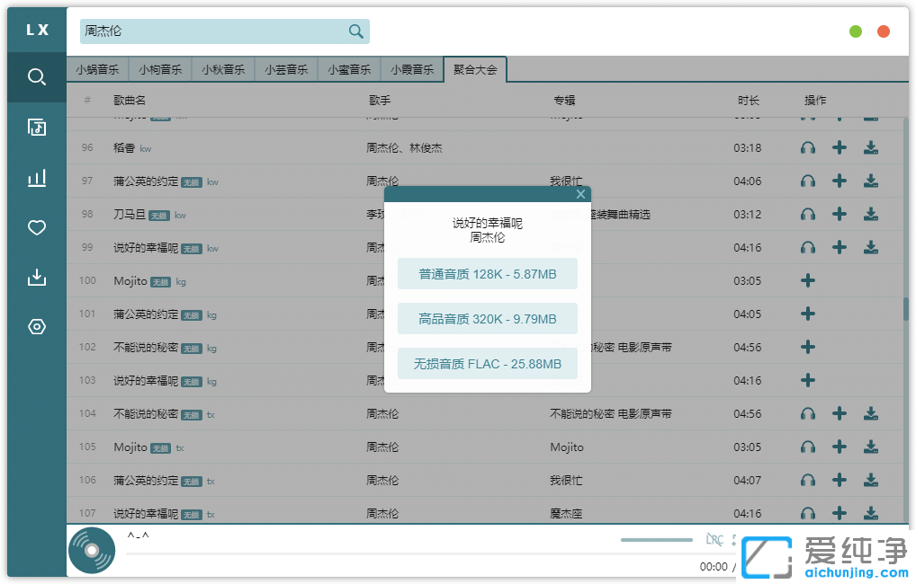Open the playlist icon in sidebar
Viewport: 916px width, 584px height.
click(x=37, y=128)
